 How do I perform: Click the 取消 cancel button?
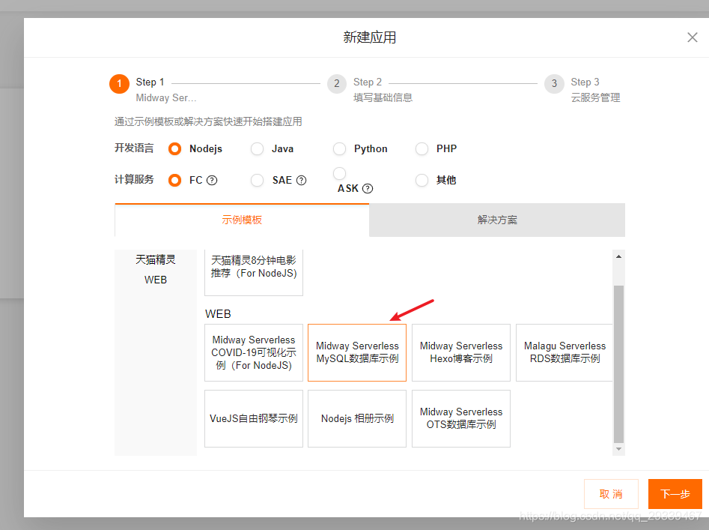click(611, 494)
